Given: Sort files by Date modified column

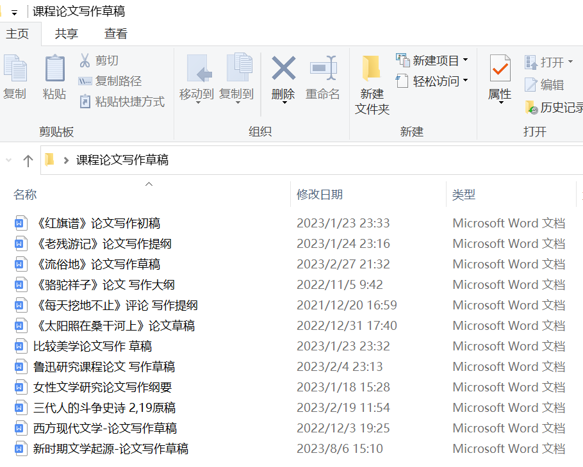Looking at the screenshot, I should point(320,195).
